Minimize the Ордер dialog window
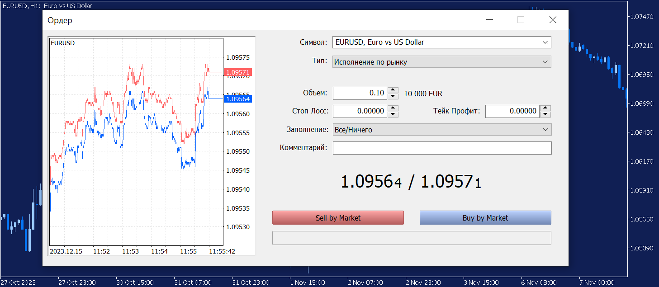This screenshot has width=659, height=287. (489, 20)
